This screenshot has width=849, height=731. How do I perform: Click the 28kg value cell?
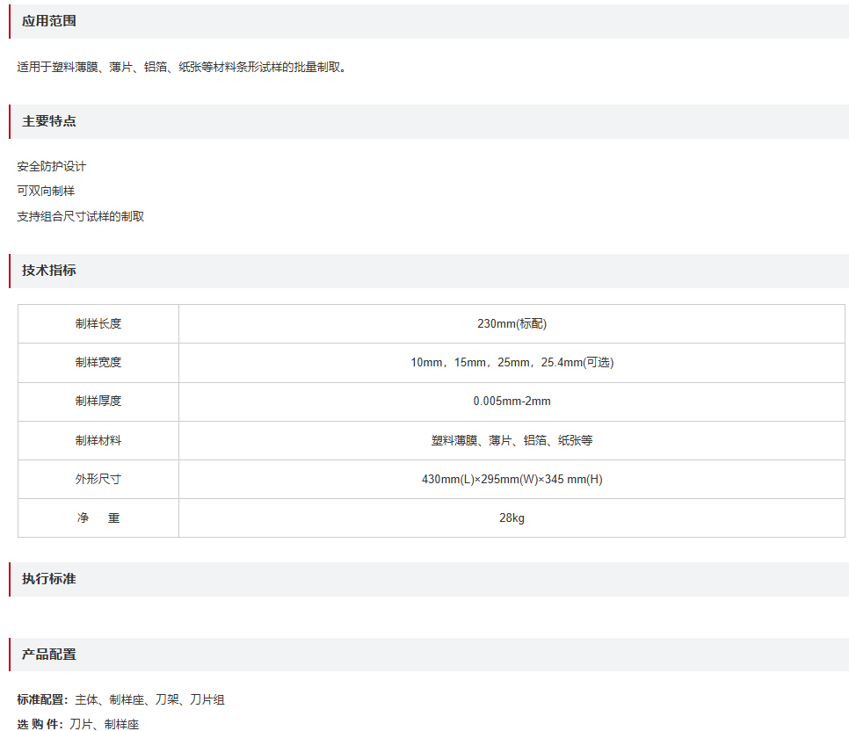click(512, 518)
